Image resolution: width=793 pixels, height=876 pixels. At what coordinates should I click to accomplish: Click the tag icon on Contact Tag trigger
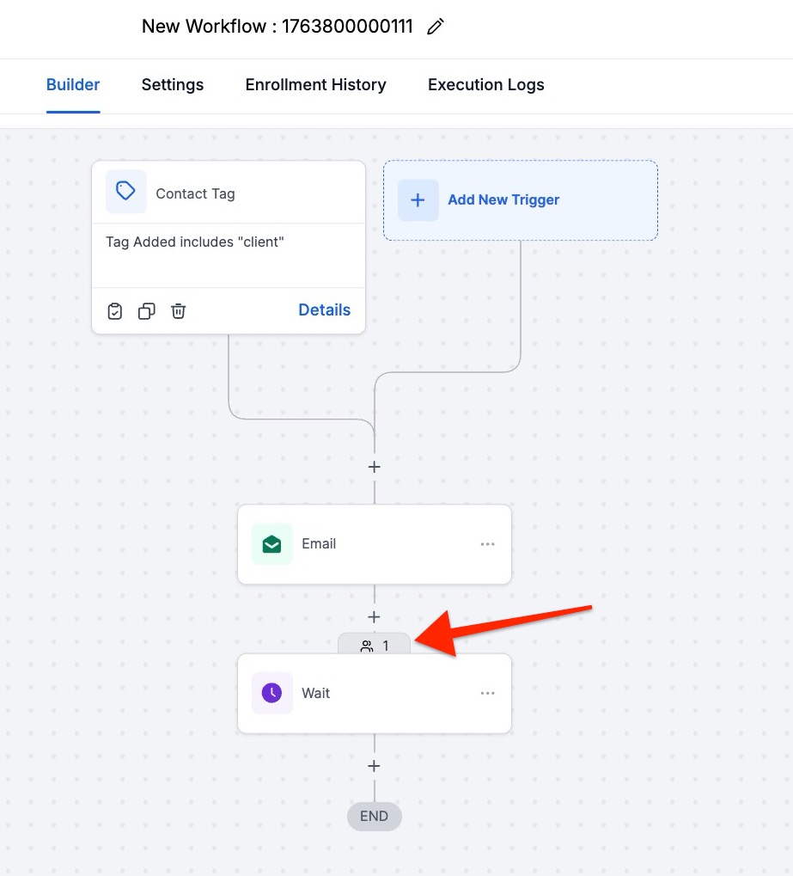(126, 192)
